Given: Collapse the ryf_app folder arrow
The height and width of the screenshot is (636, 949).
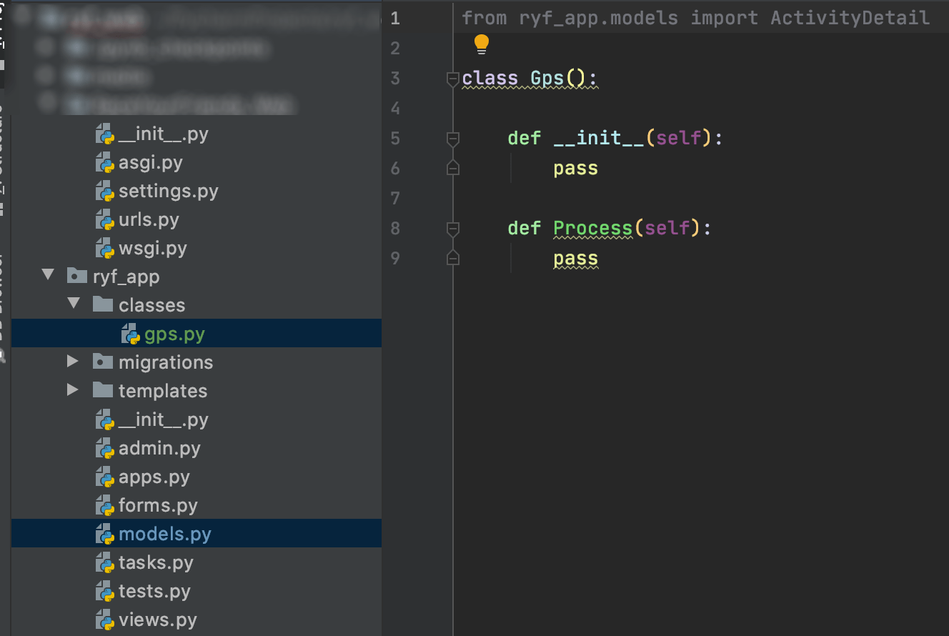Looking at the screenshot, I should coord(47,276).
